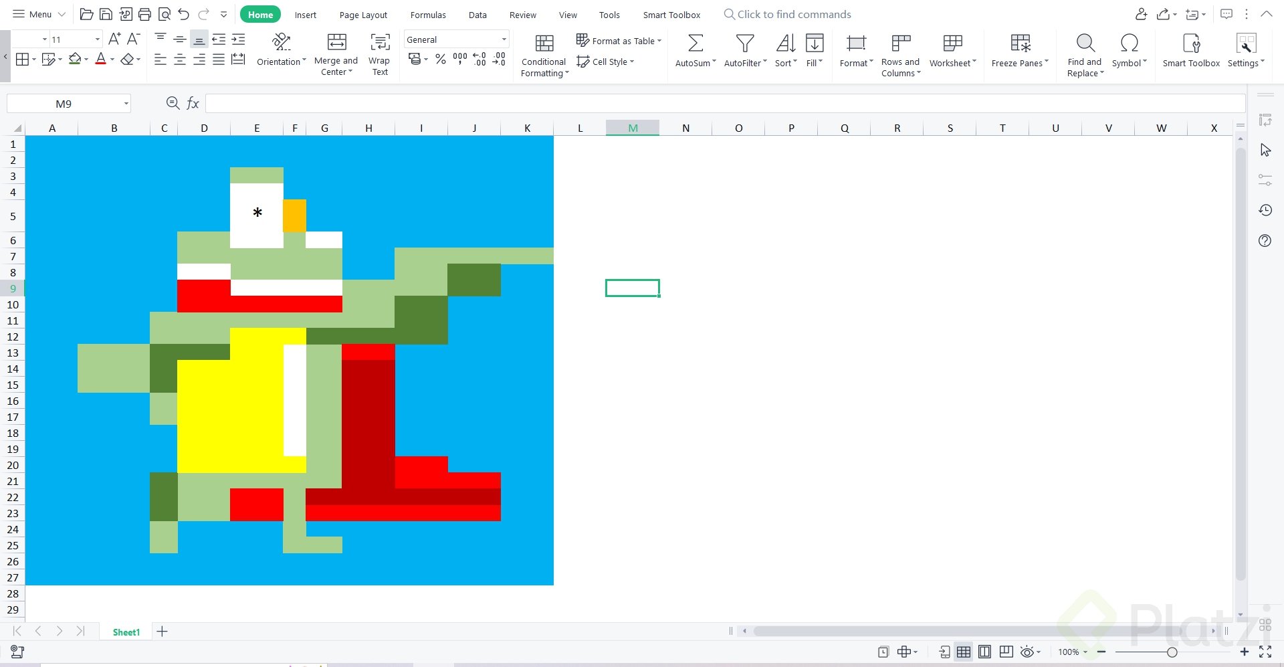Apply the fill color bucket
This screenshot has height=667, width=1284.
pyautogui.click(x=75, y=59)
